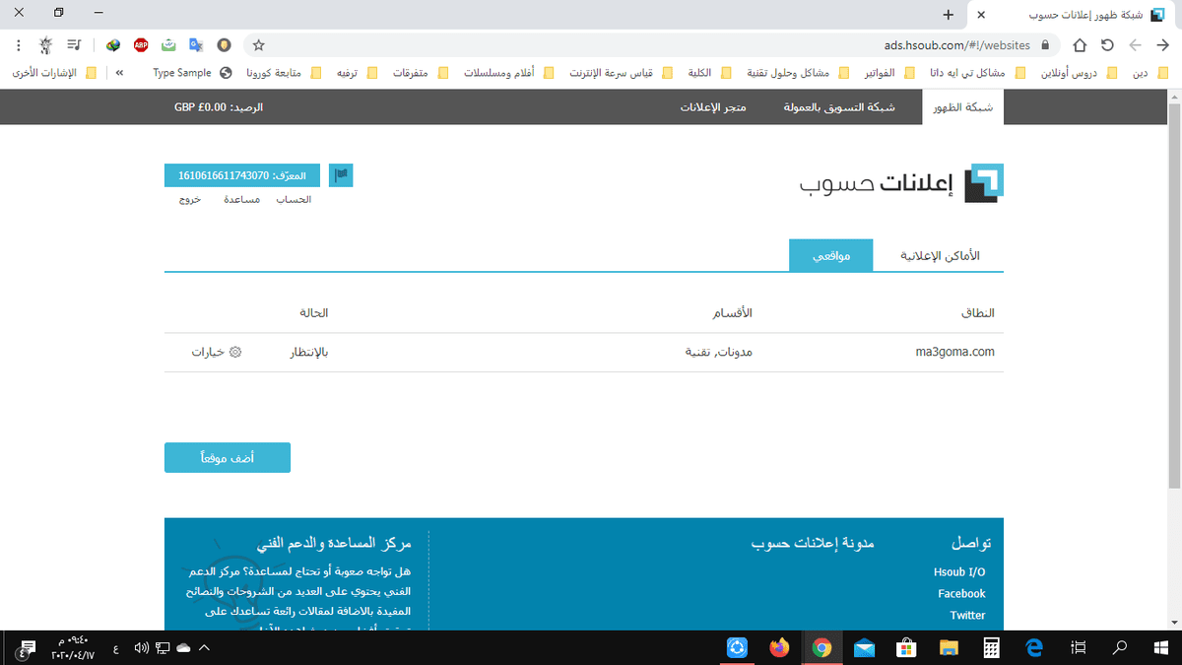Click the أضف موقعاً button

(228, 458)
